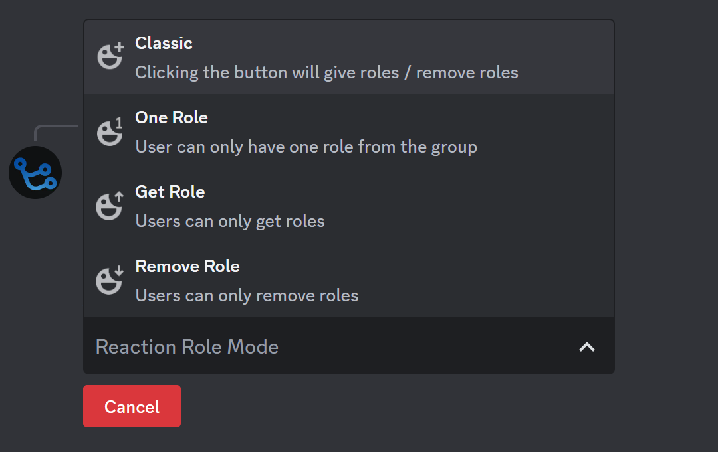Click the Remove Role smiley icon with down arrow

[110, 280]
